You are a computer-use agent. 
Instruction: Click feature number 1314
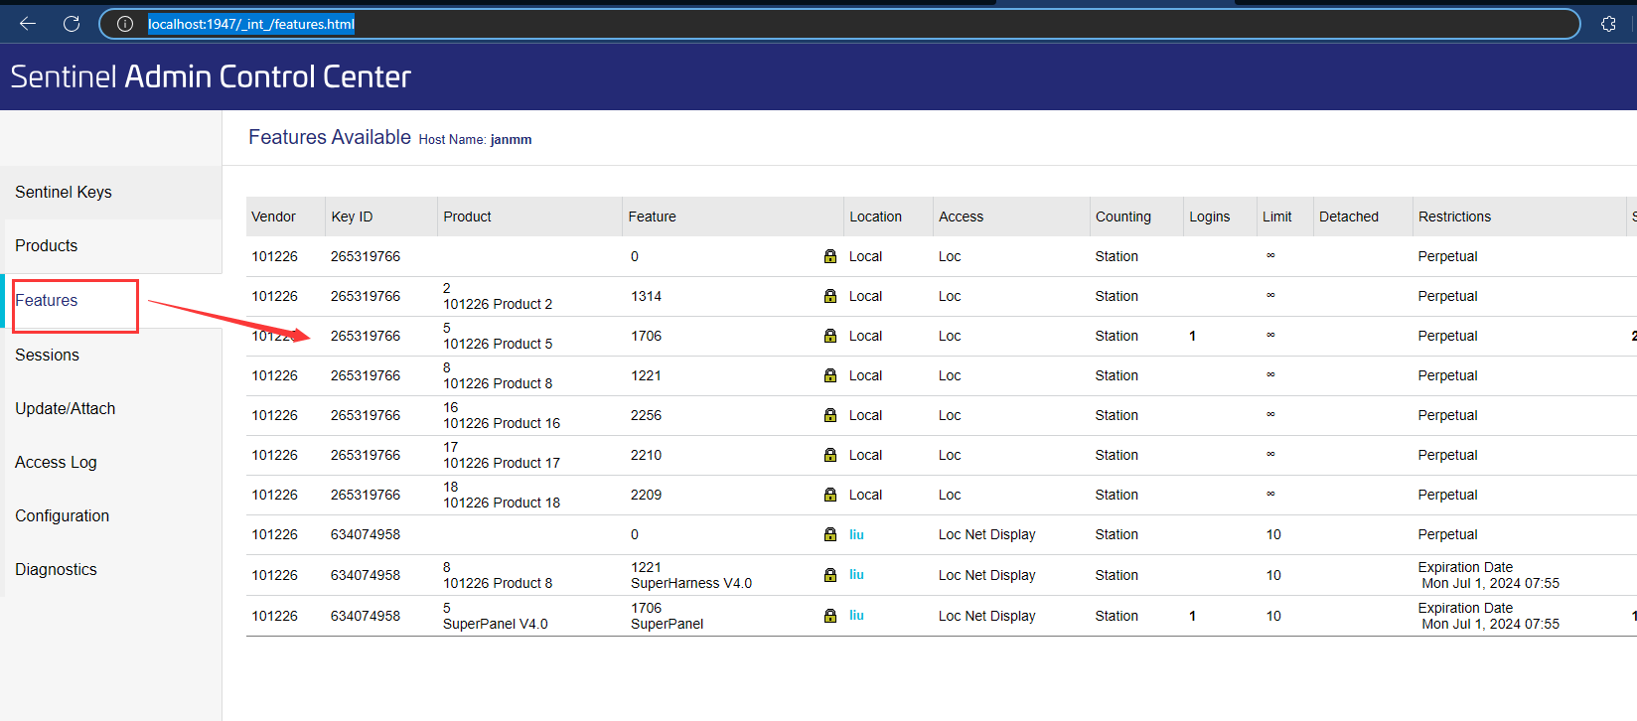pyautogui.click(x=646, y=296)
